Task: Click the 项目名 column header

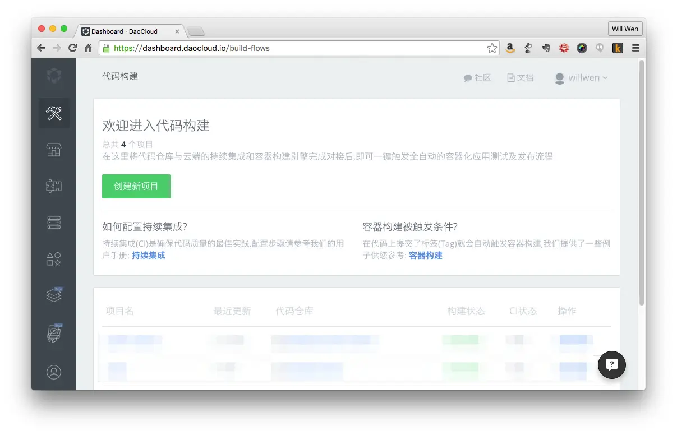Action: [x=120, y=311]
